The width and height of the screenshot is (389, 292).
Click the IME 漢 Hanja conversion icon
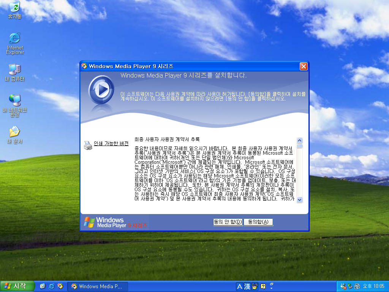pos(247,287)
